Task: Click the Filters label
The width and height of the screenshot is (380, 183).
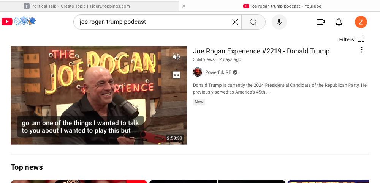Action: [347, 39]
